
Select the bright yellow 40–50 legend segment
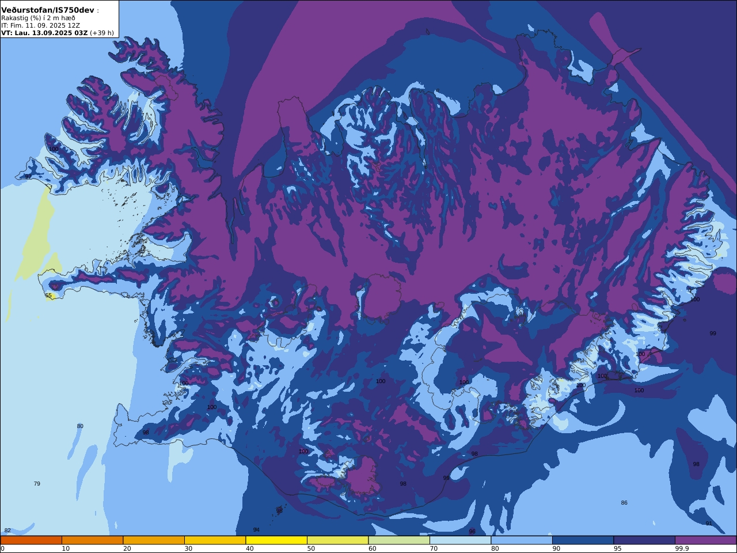coord(276,540)
